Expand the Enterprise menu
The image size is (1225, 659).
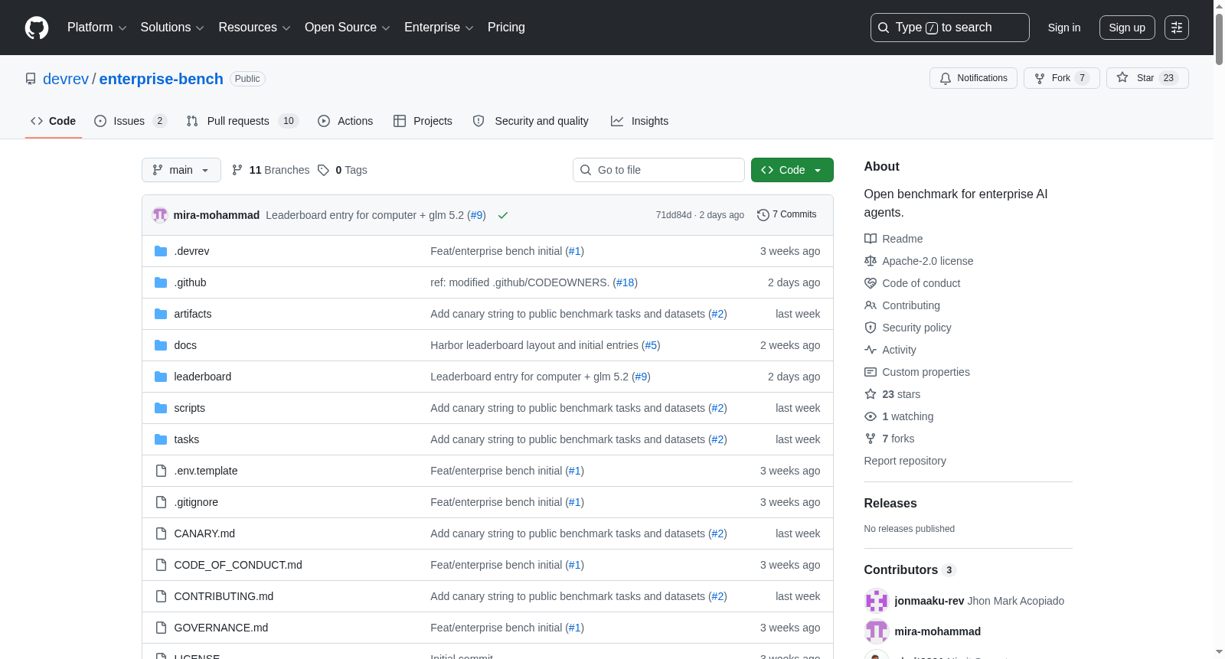pos(439,28)
